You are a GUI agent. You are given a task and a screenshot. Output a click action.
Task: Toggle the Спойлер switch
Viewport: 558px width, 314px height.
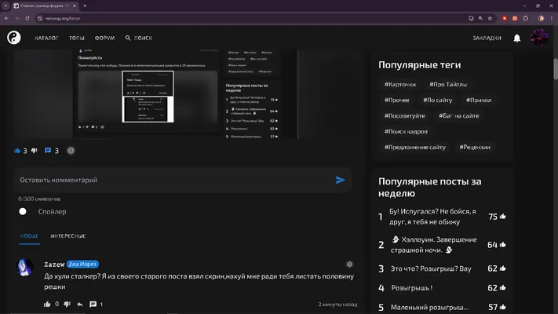(x=23, y=211)
